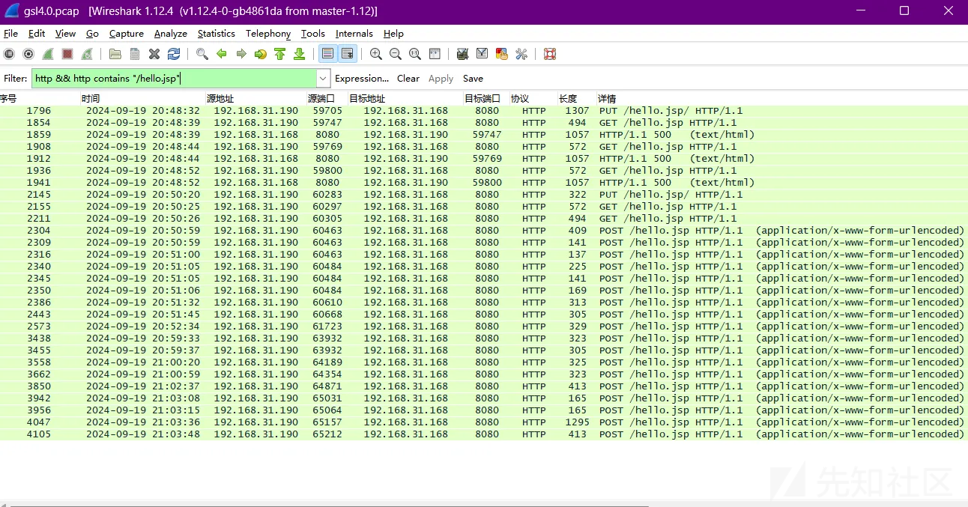Image resolution: width=968 pixels, height=507 pixels.
Task: Select packet number 4047
Action: 483,422
